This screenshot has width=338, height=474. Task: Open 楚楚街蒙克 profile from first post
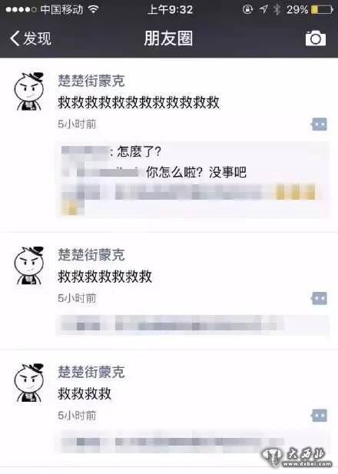pos(91,81)
